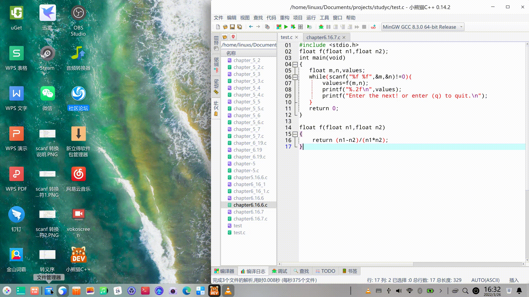Image resolution: width=529 pixels, height=297 pixels.
Task: Open the 运行 menu
Action: coord(311,18)
